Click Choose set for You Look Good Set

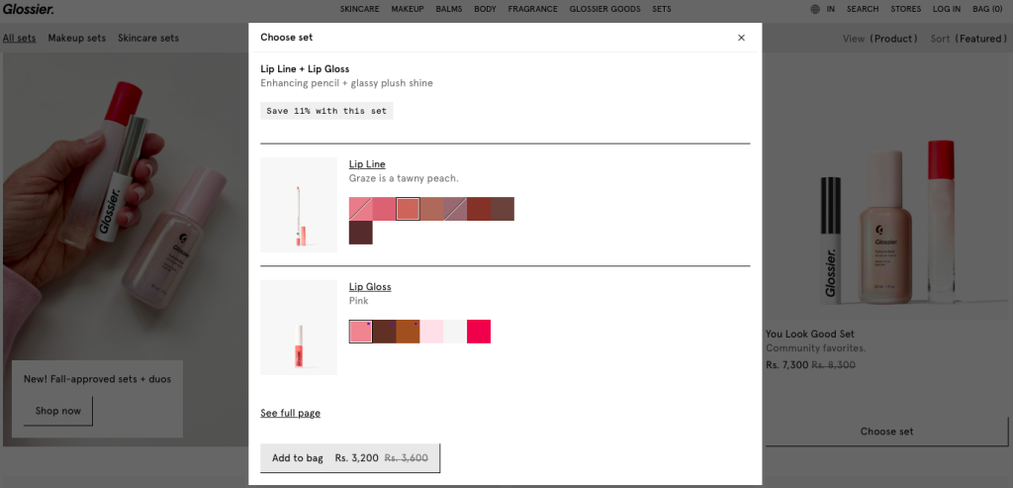[x=887, y=432]
